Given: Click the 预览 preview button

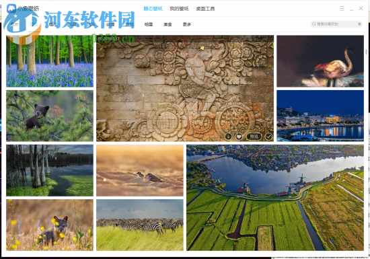Looking at the screenshot, I should pyautogui.click(x=254, y=137).
